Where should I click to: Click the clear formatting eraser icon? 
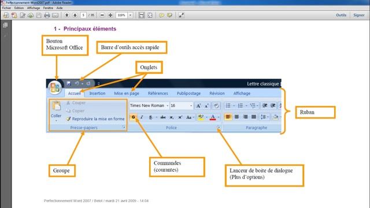click(x=216, y=106)
